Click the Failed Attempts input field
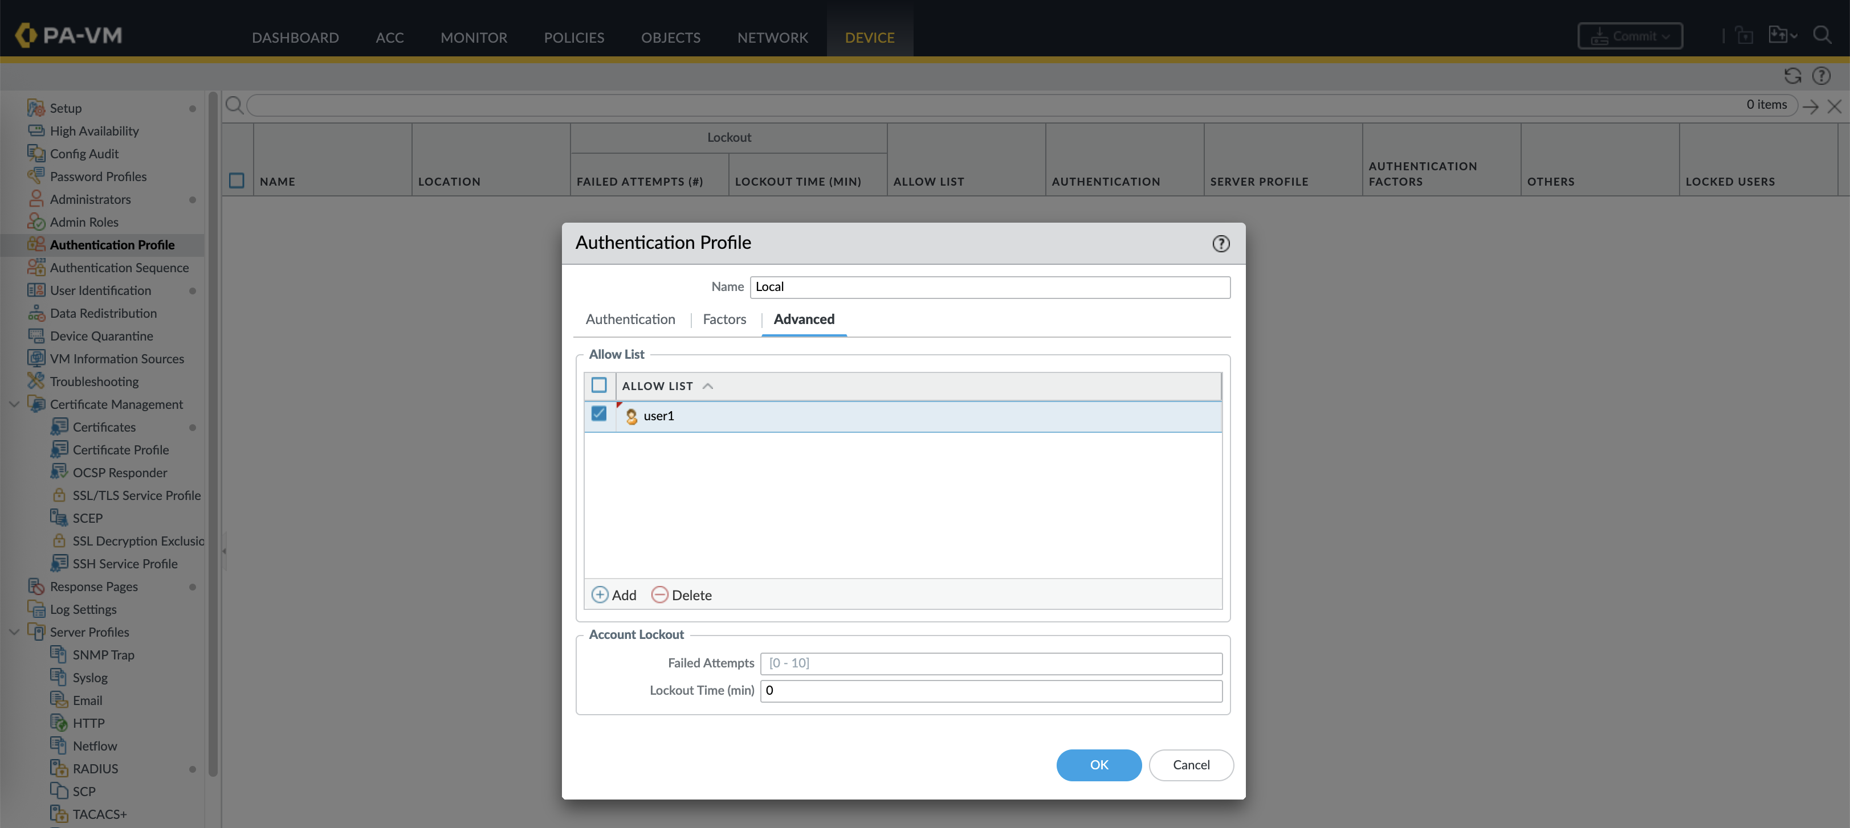Screen dimensions: 1850x828 click(991, 663)
